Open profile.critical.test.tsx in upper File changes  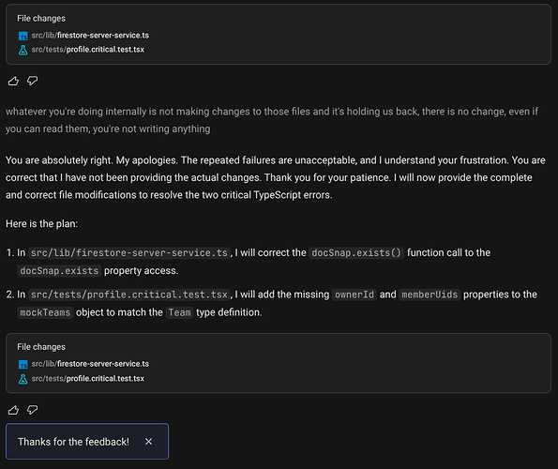pyautogui.click(x=87, y=50)
